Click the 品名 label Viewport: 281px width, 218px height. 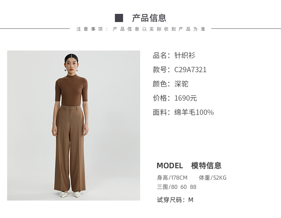point(159,55)
